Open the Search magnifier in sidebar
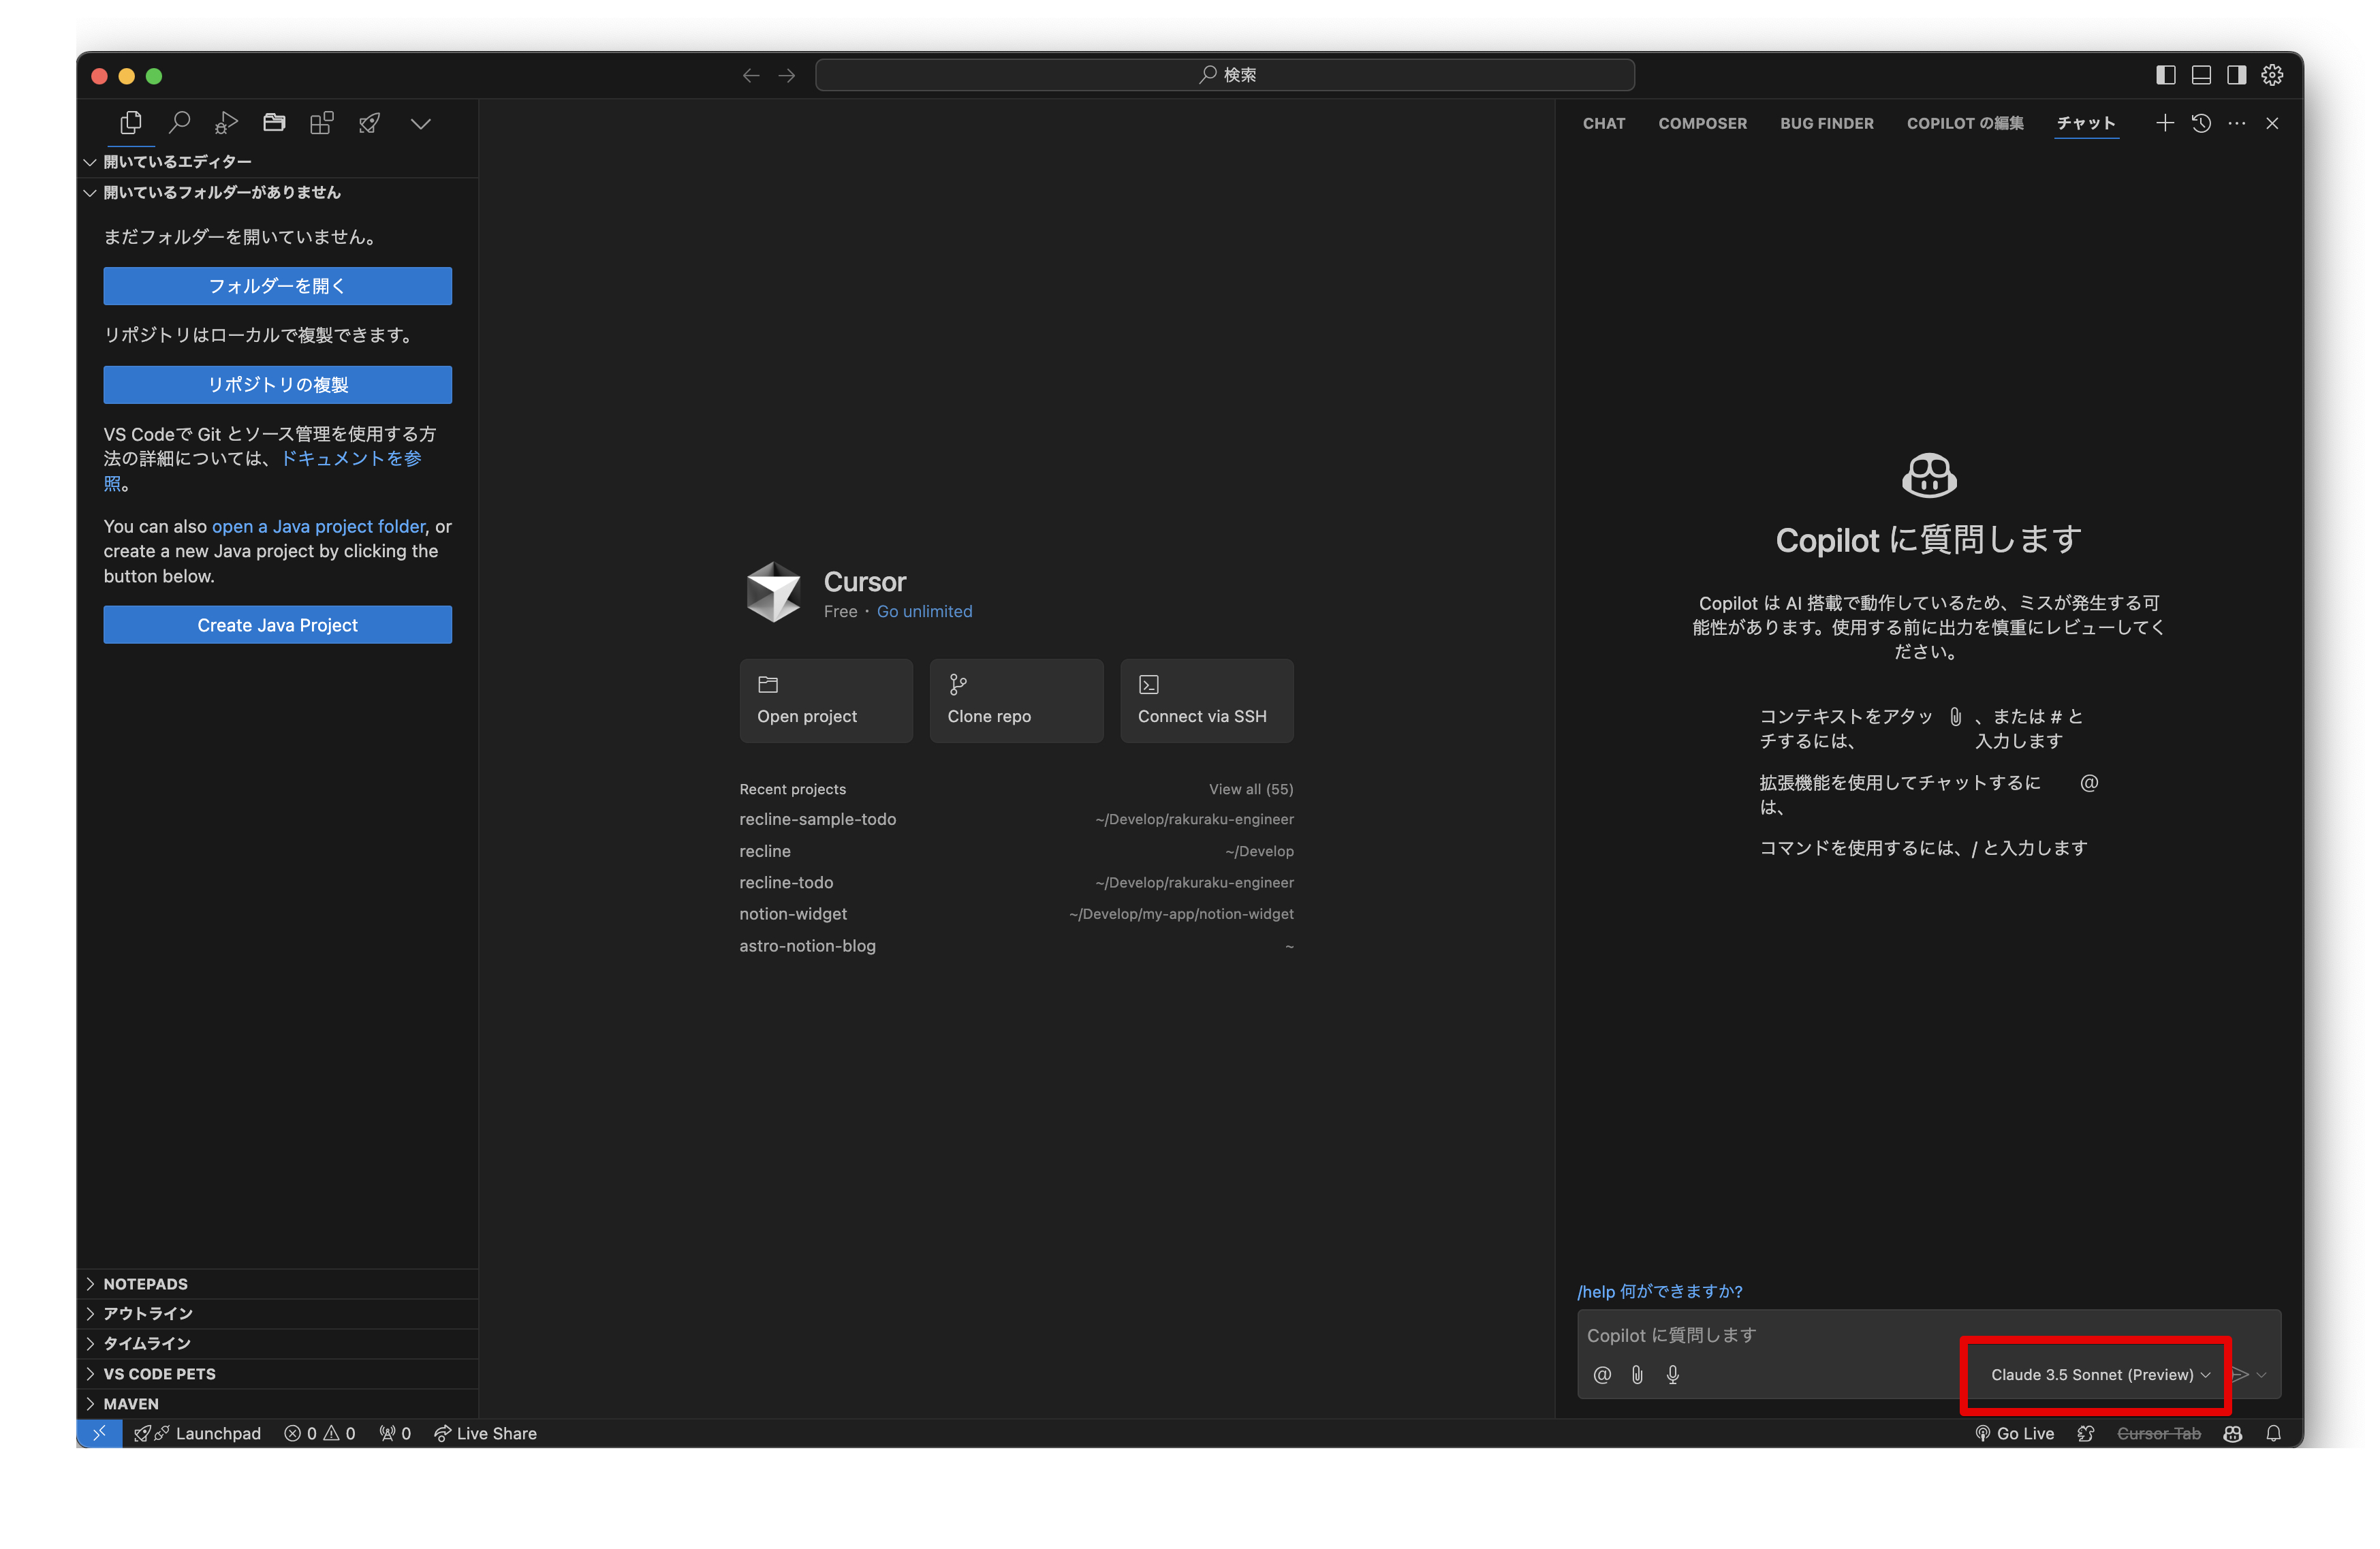The height and width of the screenshot is (1549, 2380). [x=179, y=123]
